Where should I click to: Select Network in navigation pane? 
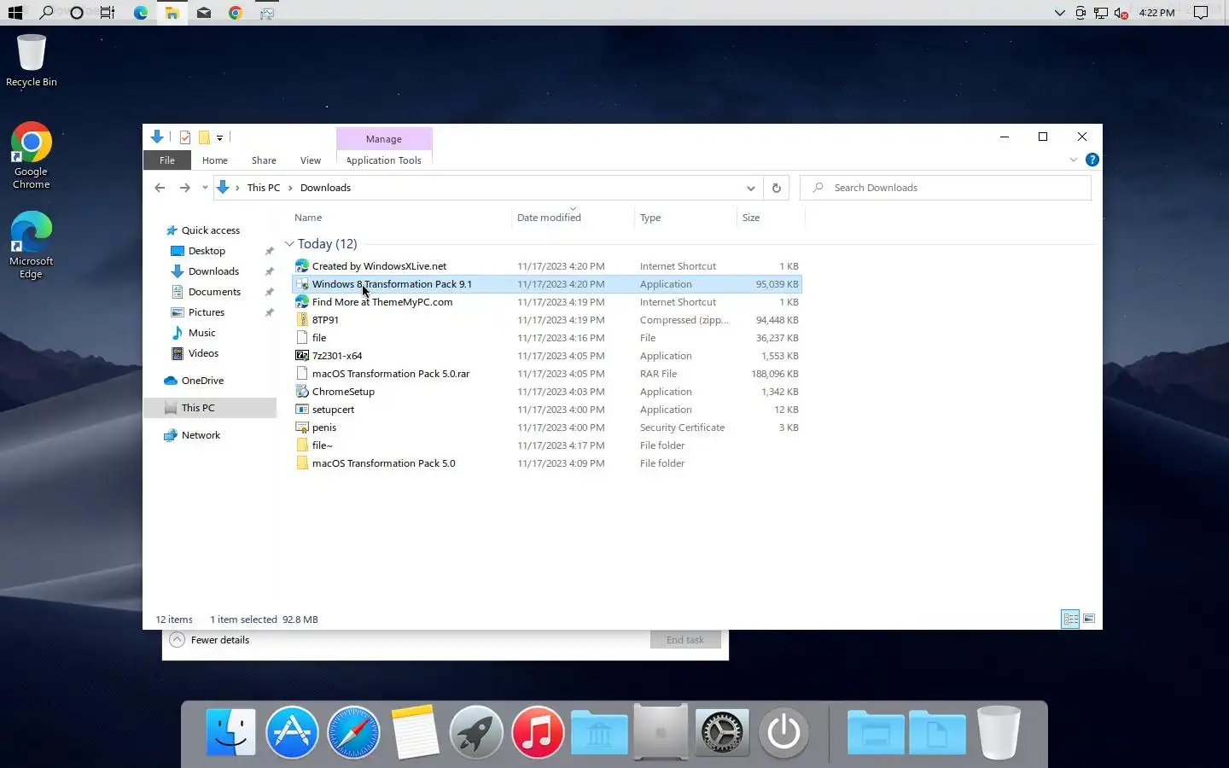point(201,435)
